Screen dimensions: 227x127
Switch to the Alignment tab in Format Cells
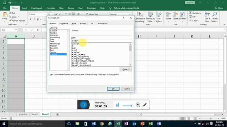pos(63,24)
